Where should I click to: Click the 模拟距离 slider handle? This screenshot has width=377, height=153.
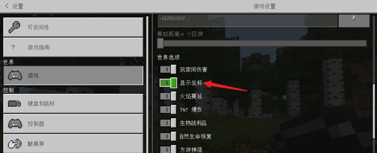[x=160, y=43]
